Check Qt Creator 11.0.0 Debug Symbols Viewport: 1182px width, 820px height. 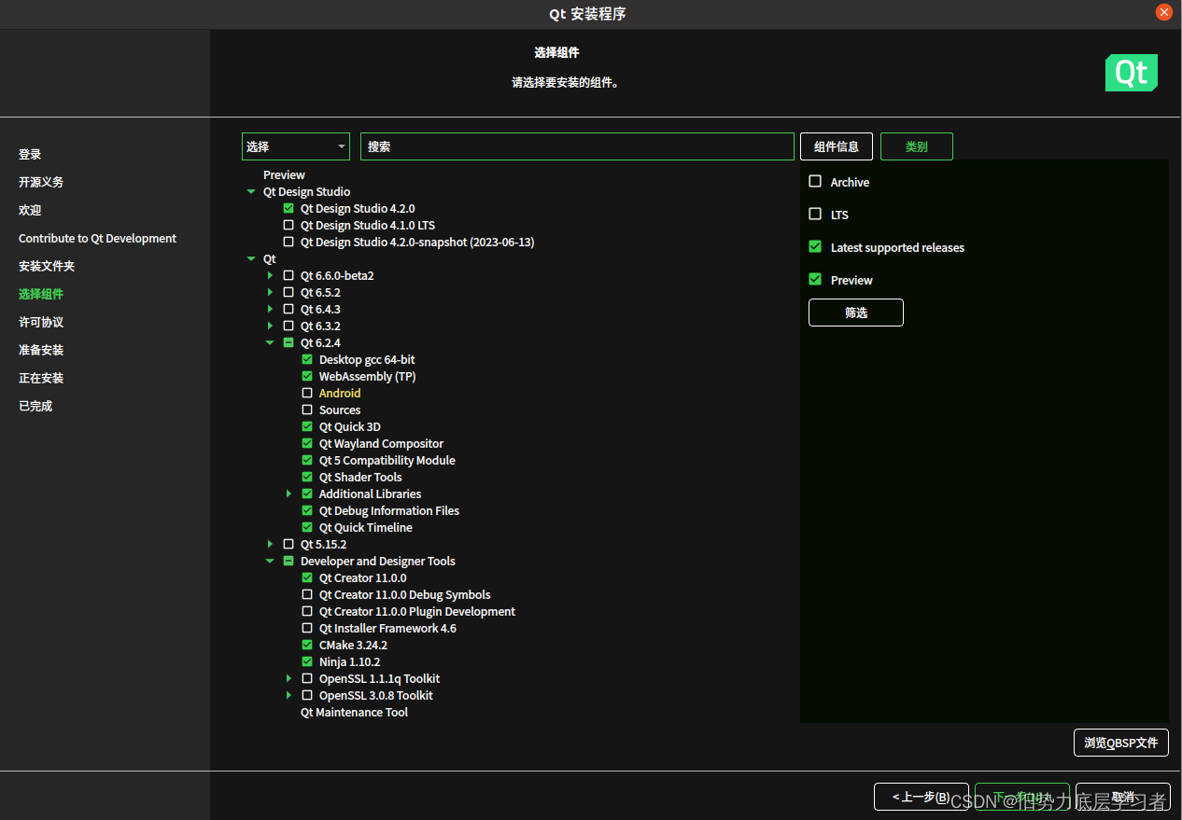(x=307, y=595)
